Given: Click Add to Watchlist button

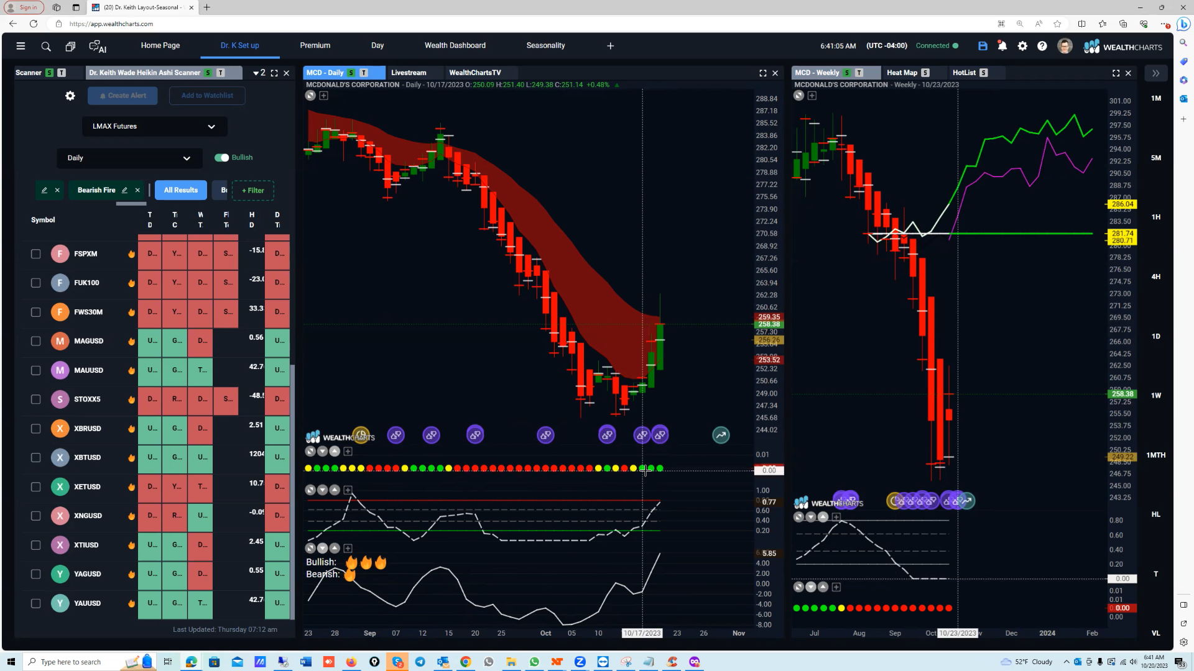Looking at the screenshot, I should [x=207, y=96].
